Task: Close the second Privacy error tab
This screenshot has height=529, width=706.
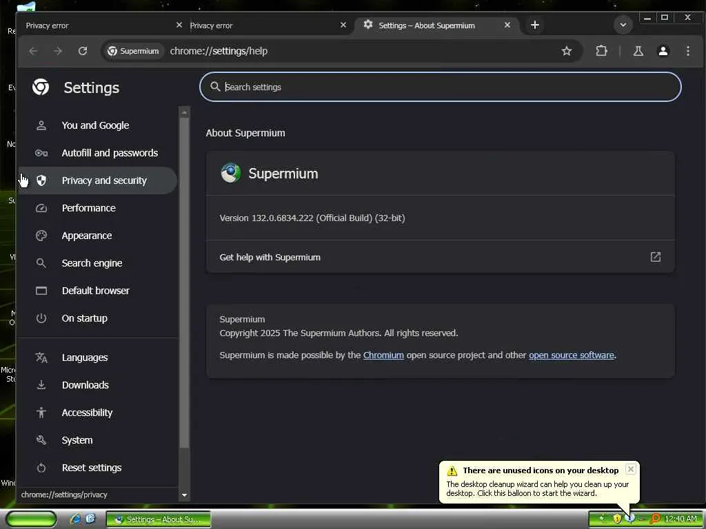Action: tap(343, 25)
